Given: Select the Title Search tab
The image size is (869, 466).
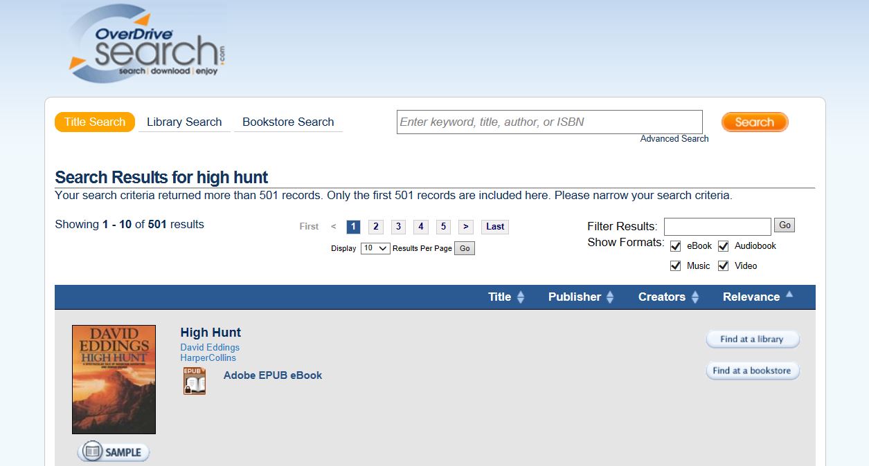Looking at the screenshot, I should pos(95,122).
